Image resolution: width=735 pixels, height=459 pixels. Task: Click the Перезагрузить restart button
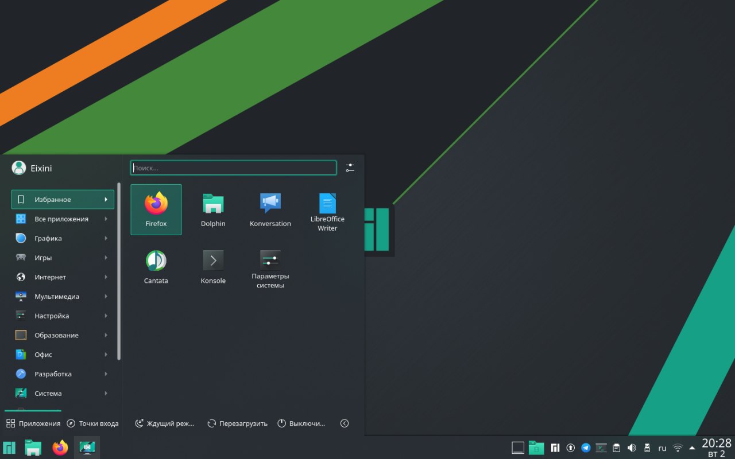click(x=237, y=423)
